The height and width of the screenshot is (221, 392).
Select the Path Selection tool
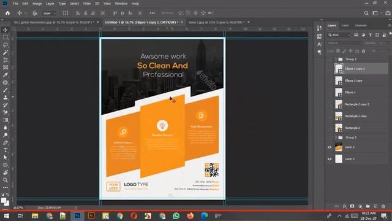6,157
